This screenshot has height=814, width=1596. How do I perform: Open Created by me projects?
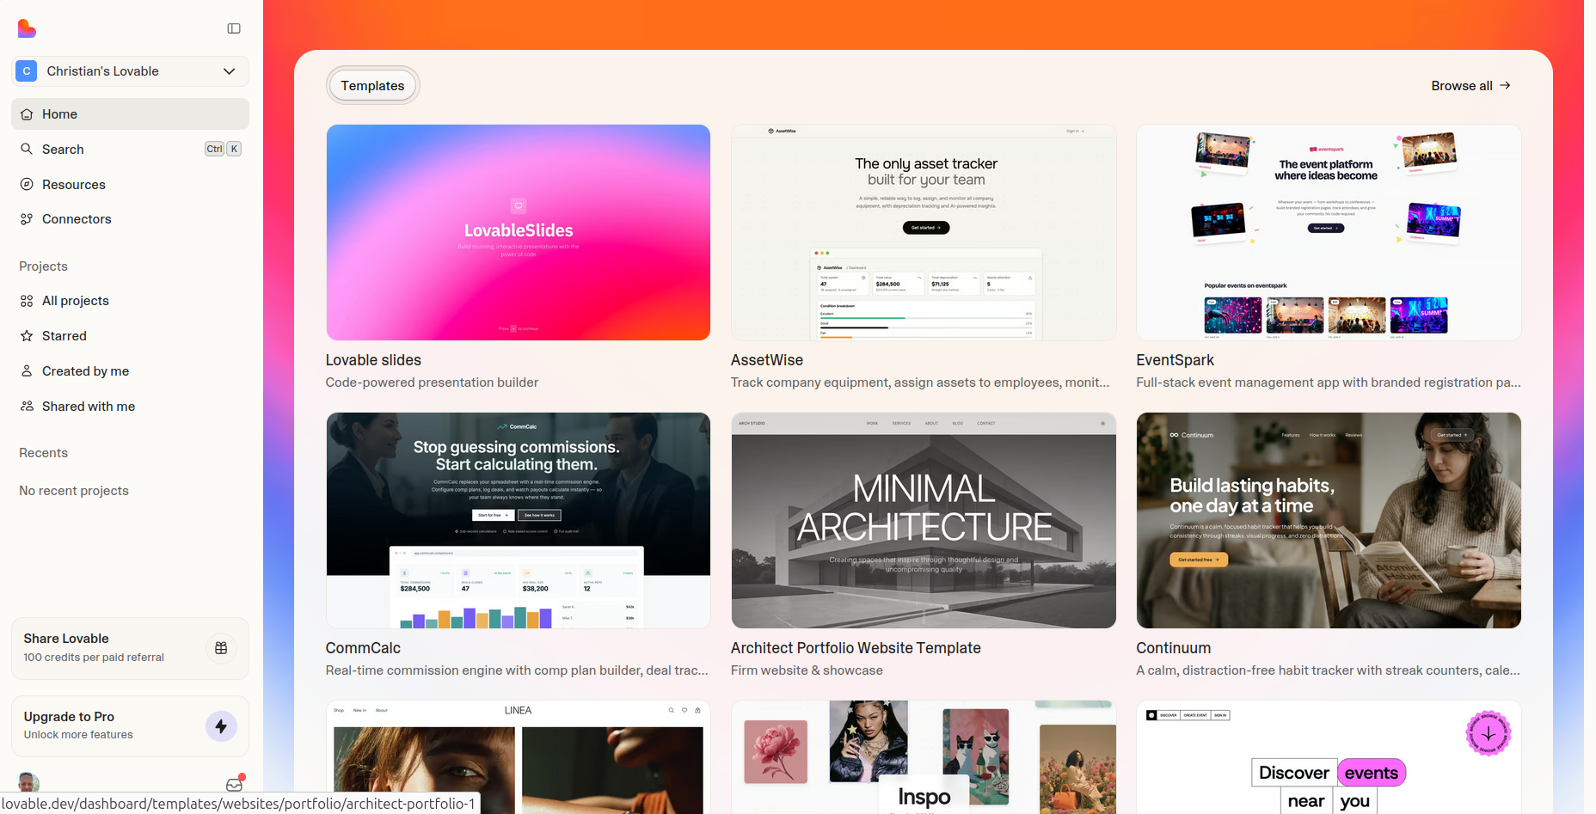click(130, 371)
